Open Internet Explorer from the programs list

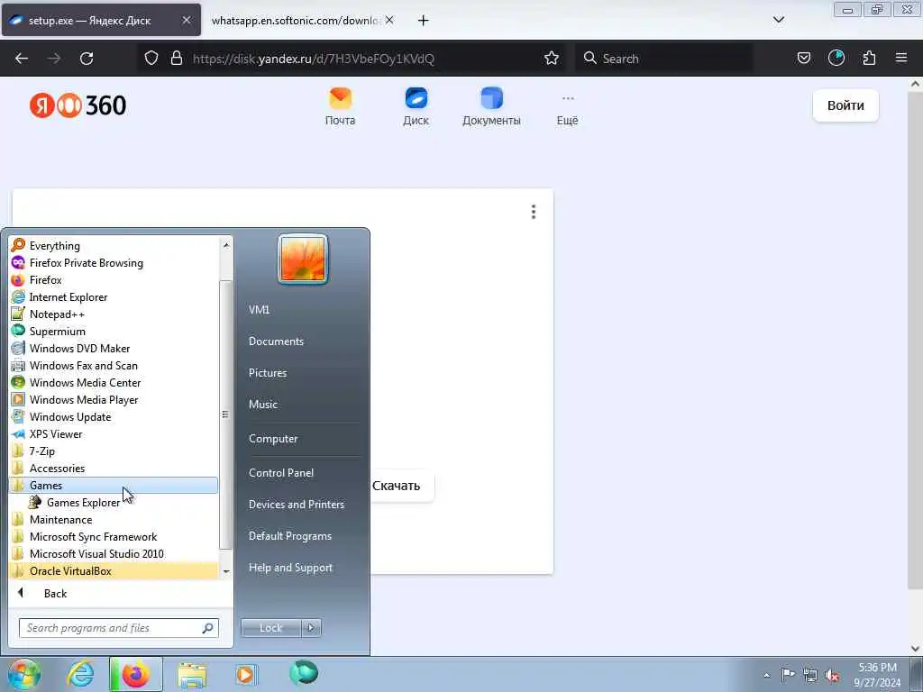(x=114, y=297)
